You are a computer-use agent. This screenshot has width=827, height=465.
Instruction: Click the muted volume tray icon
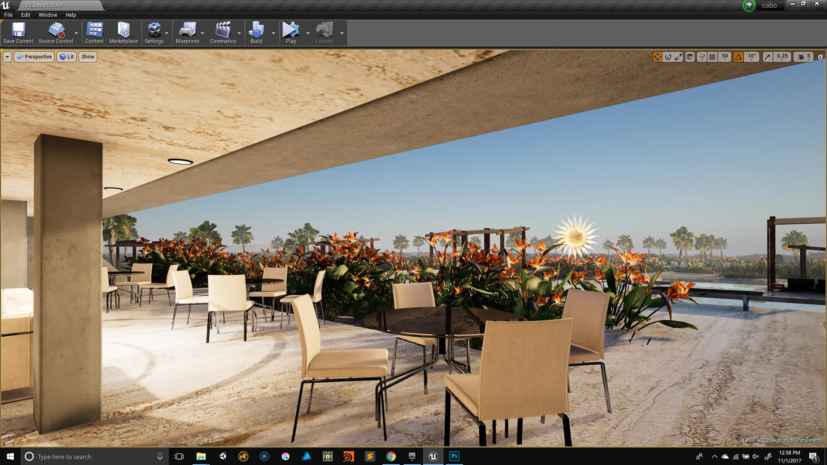(x=756, y=456)
